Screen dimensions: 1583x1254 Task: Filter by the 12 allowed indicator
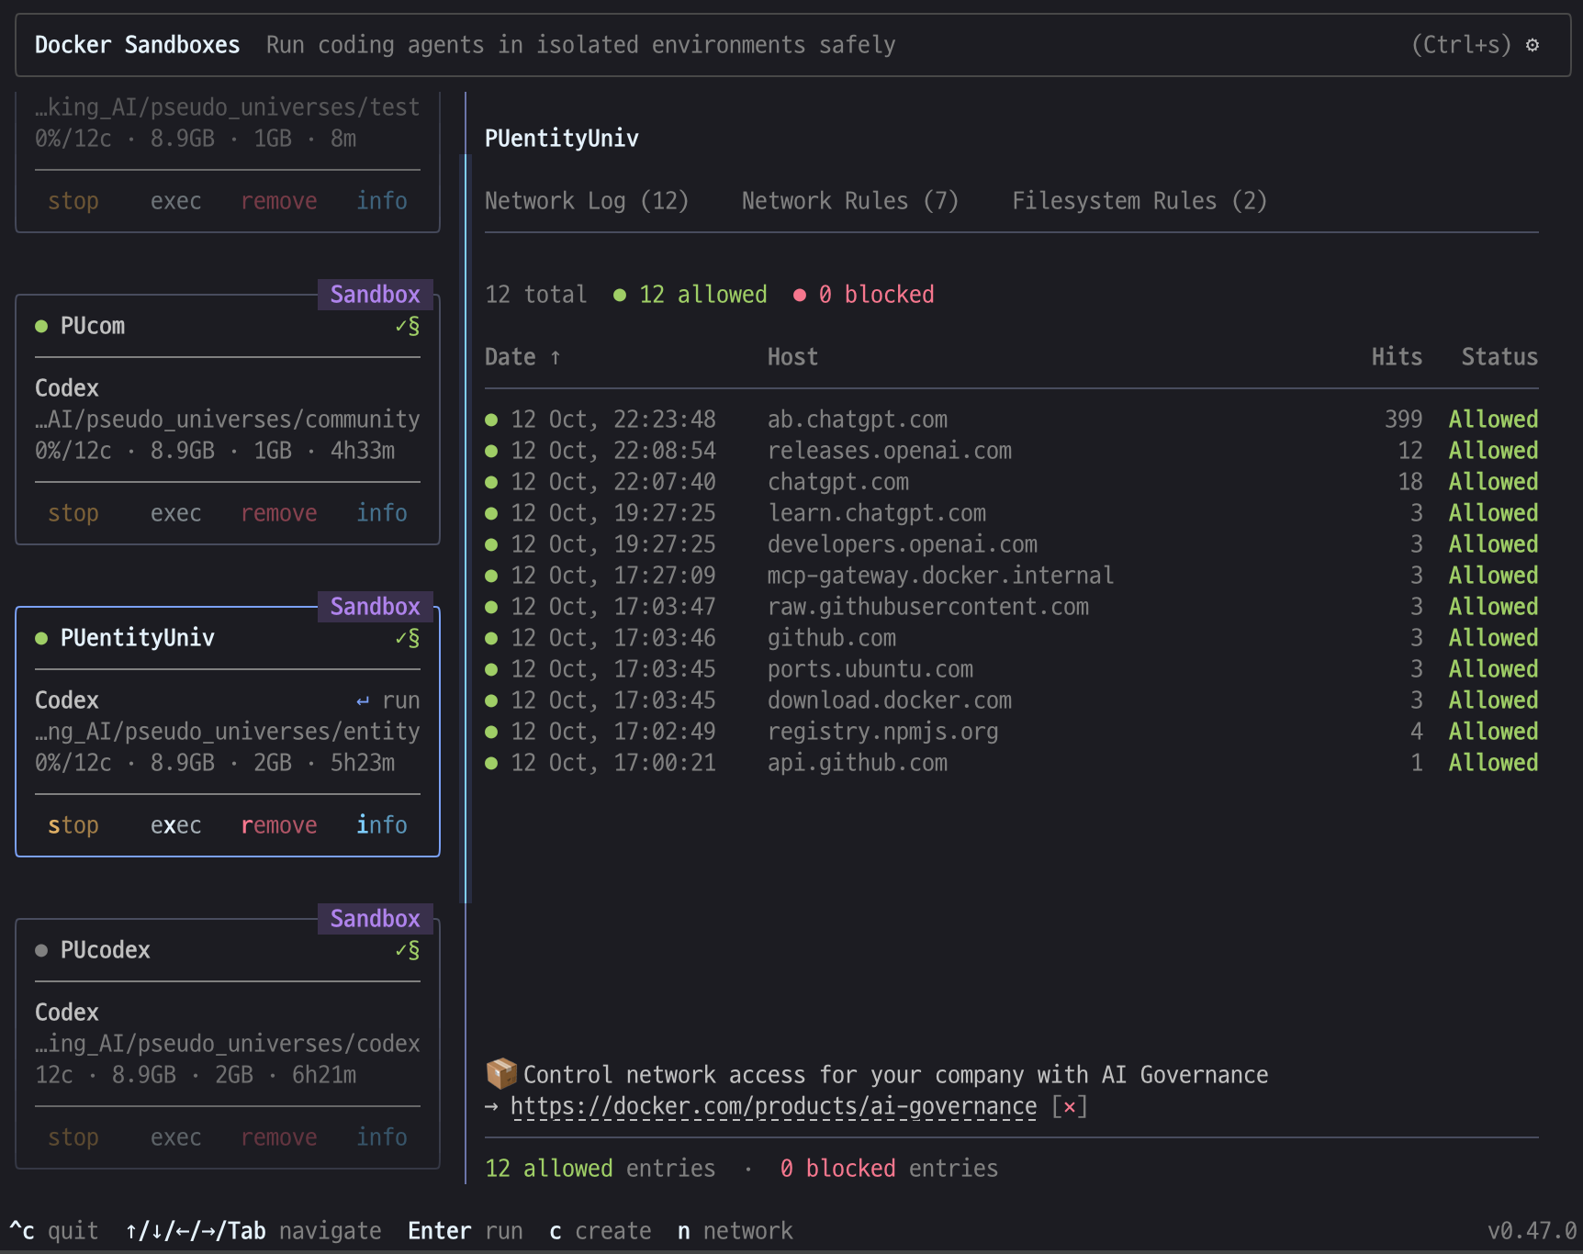pos(690,295)
